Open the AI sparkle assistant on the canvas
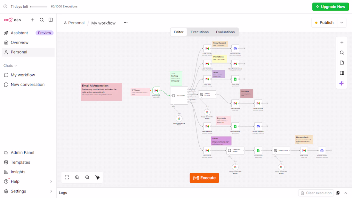352x198 pixels. tap(342, 83)
